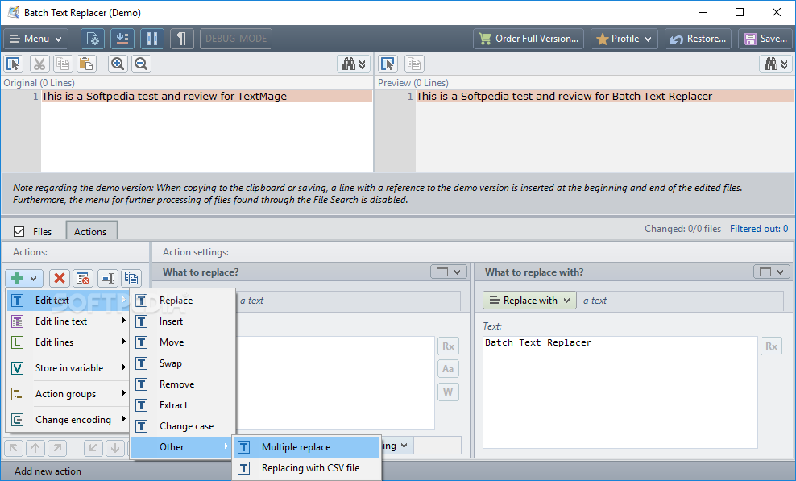Click the Batch Text Replacer text field
Viewport: 796px width, 481px height.
coord(620,392)
